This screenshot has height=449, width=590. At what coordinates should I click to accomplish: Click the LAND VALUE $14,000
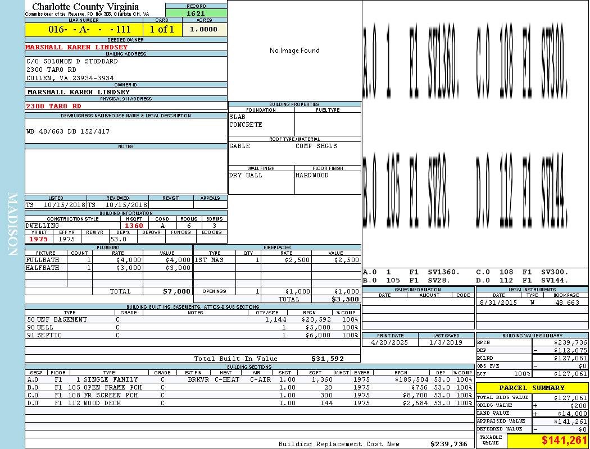[x=573, y=414]
